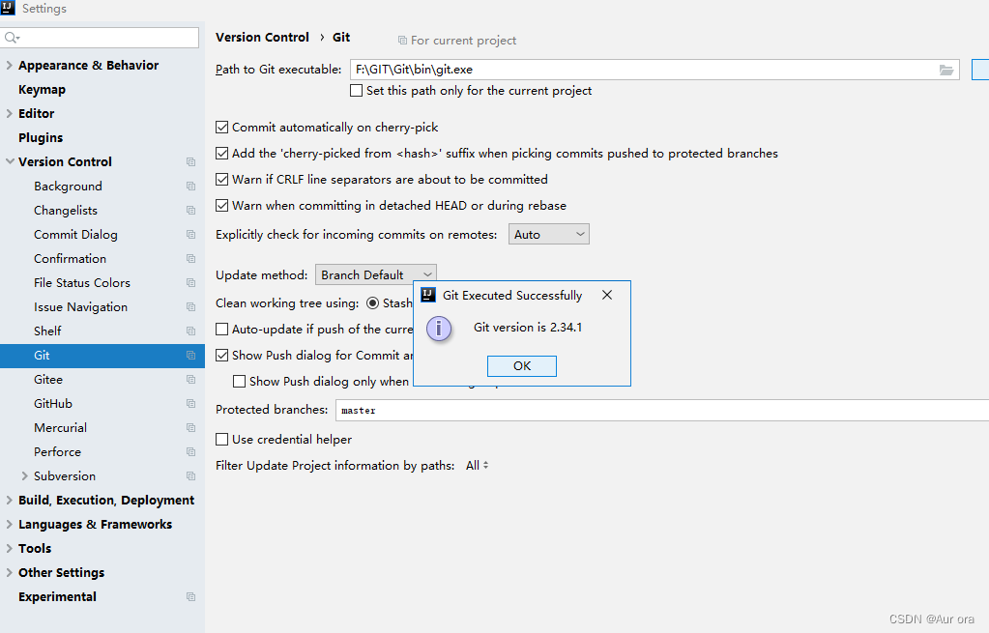Open the incoming commits 'Auto' dropdown
This screenshot has width=989, height=633.
click(549, 235)
